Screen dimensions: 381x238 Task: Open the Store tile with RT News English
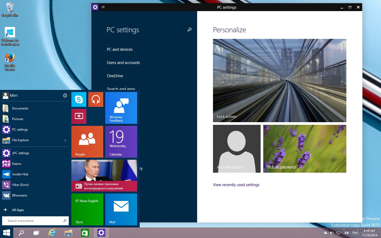(87, 209)
